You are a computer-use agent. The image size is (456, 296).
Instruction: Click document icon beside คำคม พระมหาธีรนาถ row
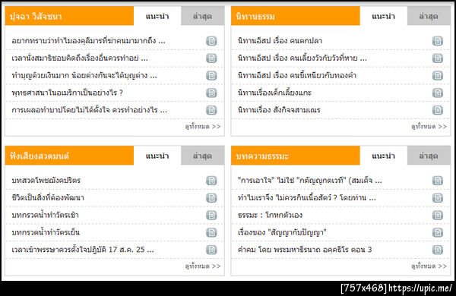pyautogui.click(x=438, y=250)
